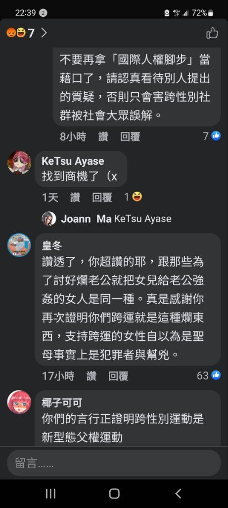Tap the thumbs-up like icon at top right
The height and width of the screenshot is (508, 228).
(212, 33)
